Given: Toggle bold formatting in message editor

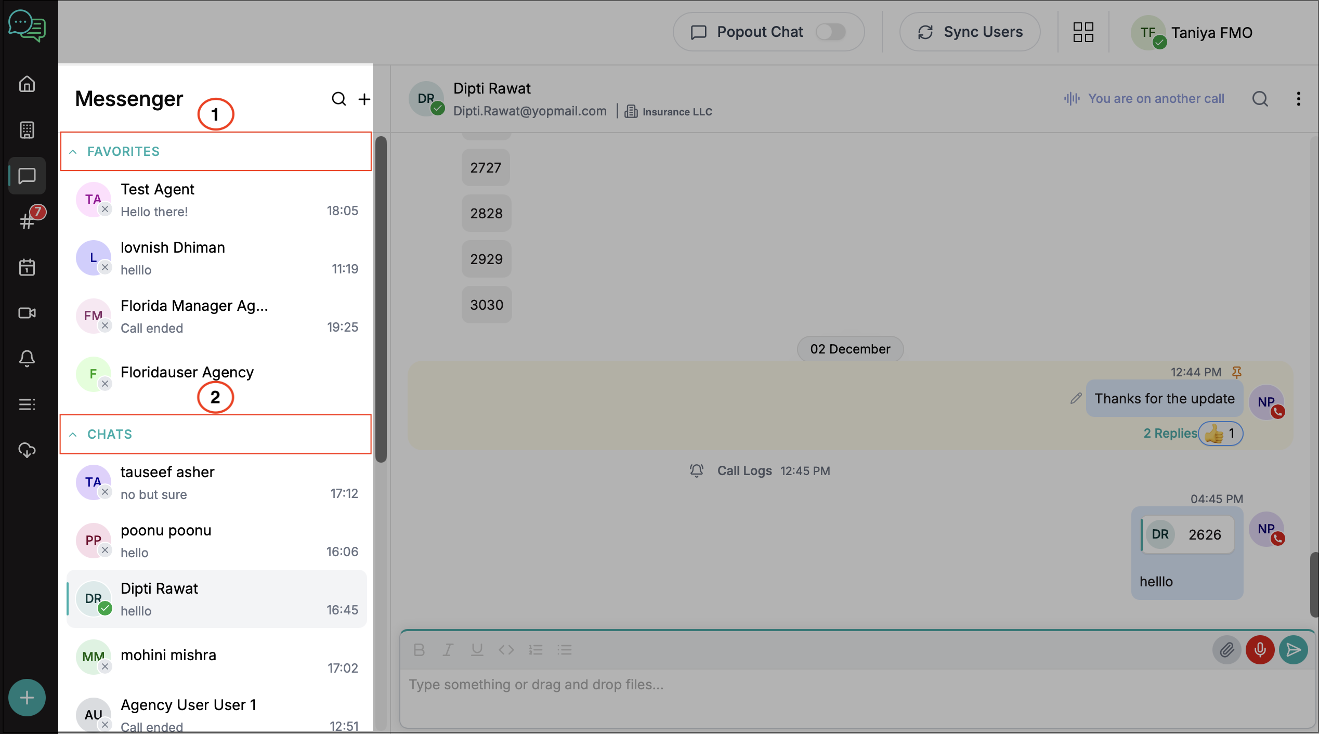Looking at the screenshot, I should tap(419, 650).
